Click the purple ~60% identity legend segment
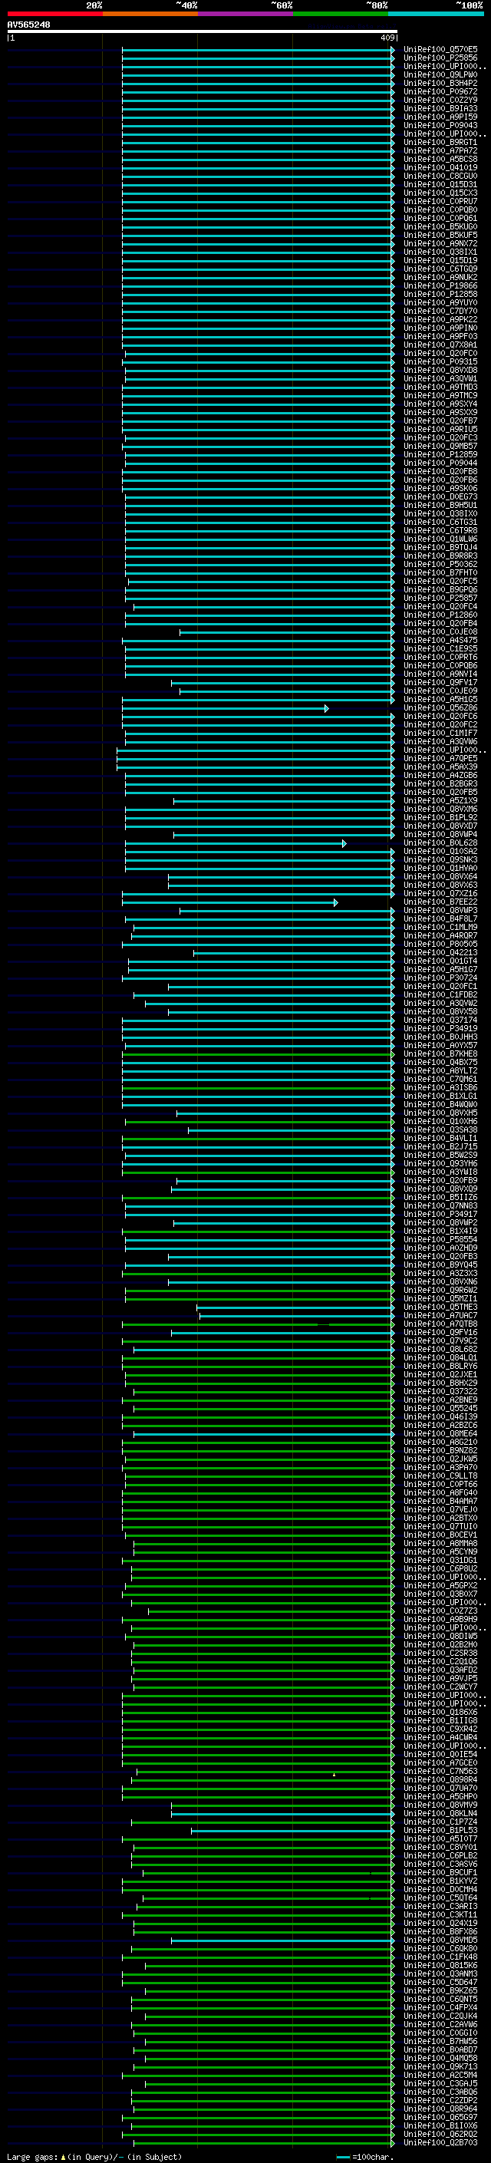This screenshot has height=2163, width=491. (245, 14)
